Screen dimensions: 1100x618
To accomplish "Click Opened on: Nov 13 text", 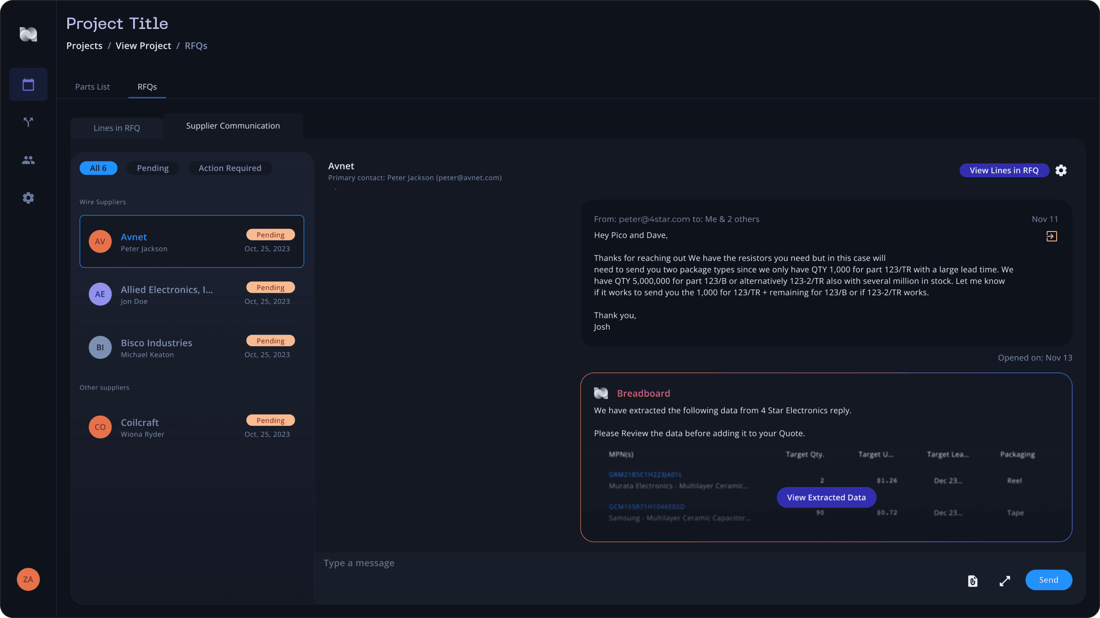I will 1035,358.
